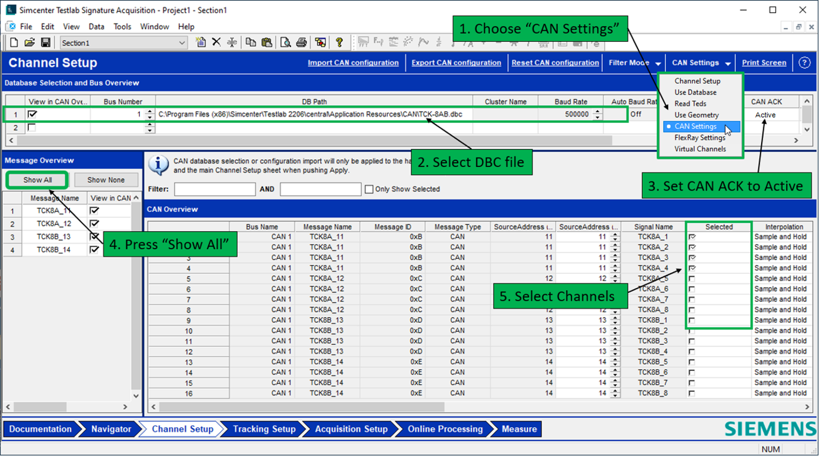Click the Show None button
Viewport: 819px width, 456px height.
105,180
